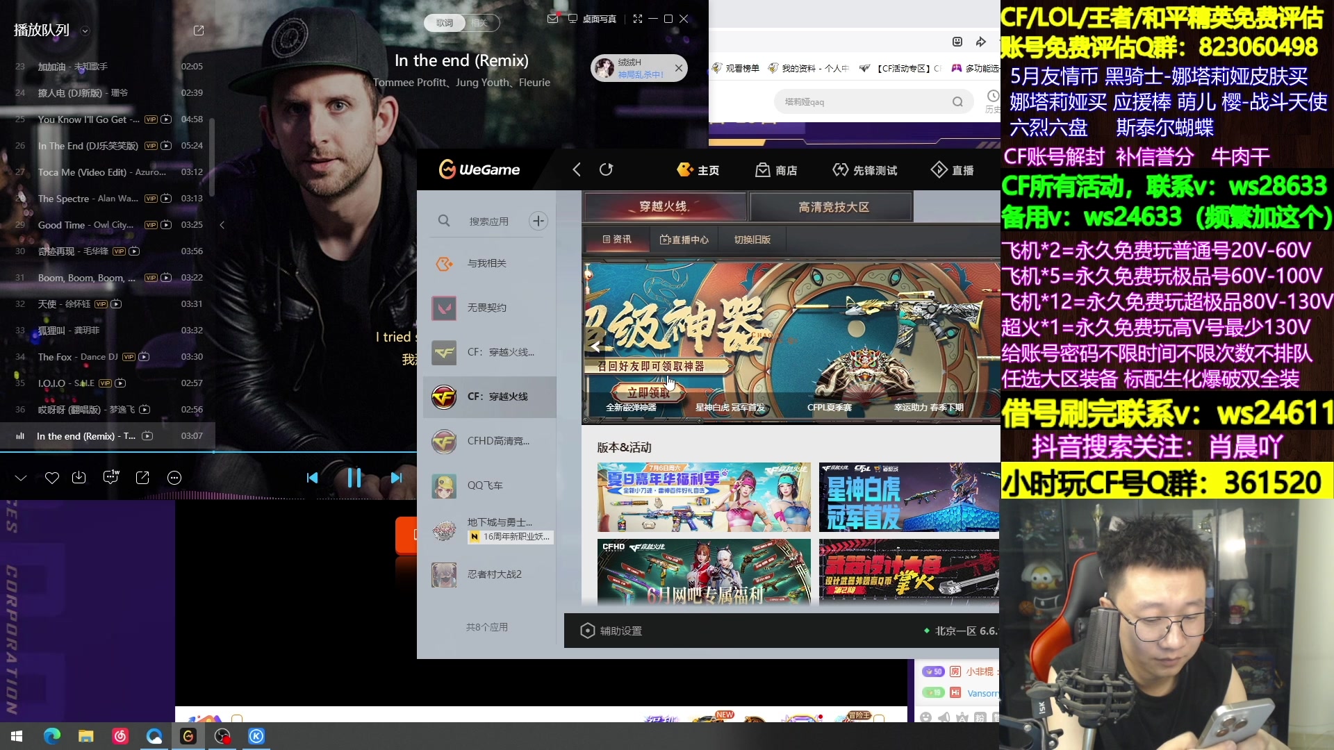Pause the current song in music player

[x=354, y=478]
